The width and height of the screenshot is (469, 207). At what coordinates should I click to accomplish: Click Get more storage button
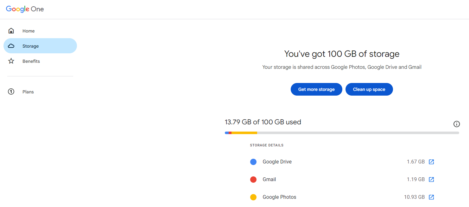click(316, 89)
